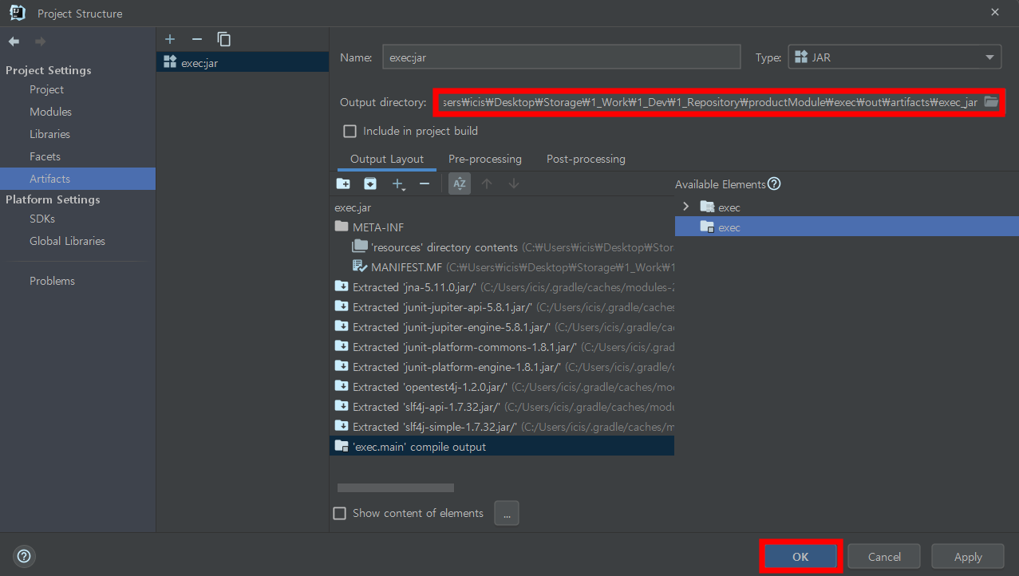This screenshot has height=576, width=1019.
Task: Open the Post-processing tab
Action: [585, 159]
